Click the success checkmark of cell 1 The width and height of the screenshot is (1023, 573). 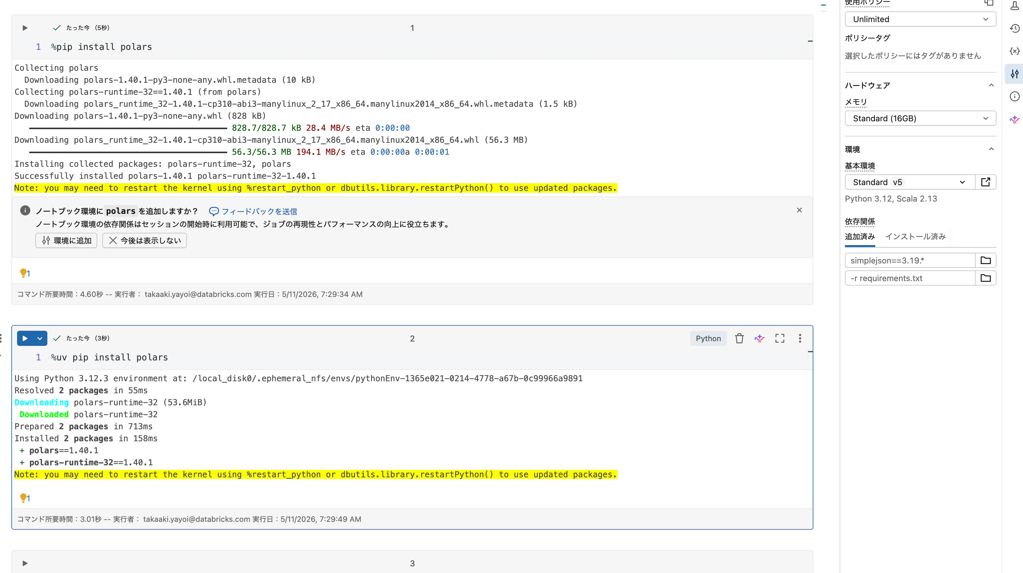[57, 28]
